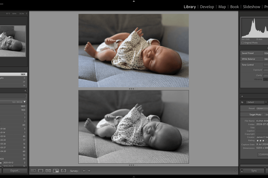Open the Saved Preset dropdown
This screenshot has height=178, width=268.
pos(266,53)
